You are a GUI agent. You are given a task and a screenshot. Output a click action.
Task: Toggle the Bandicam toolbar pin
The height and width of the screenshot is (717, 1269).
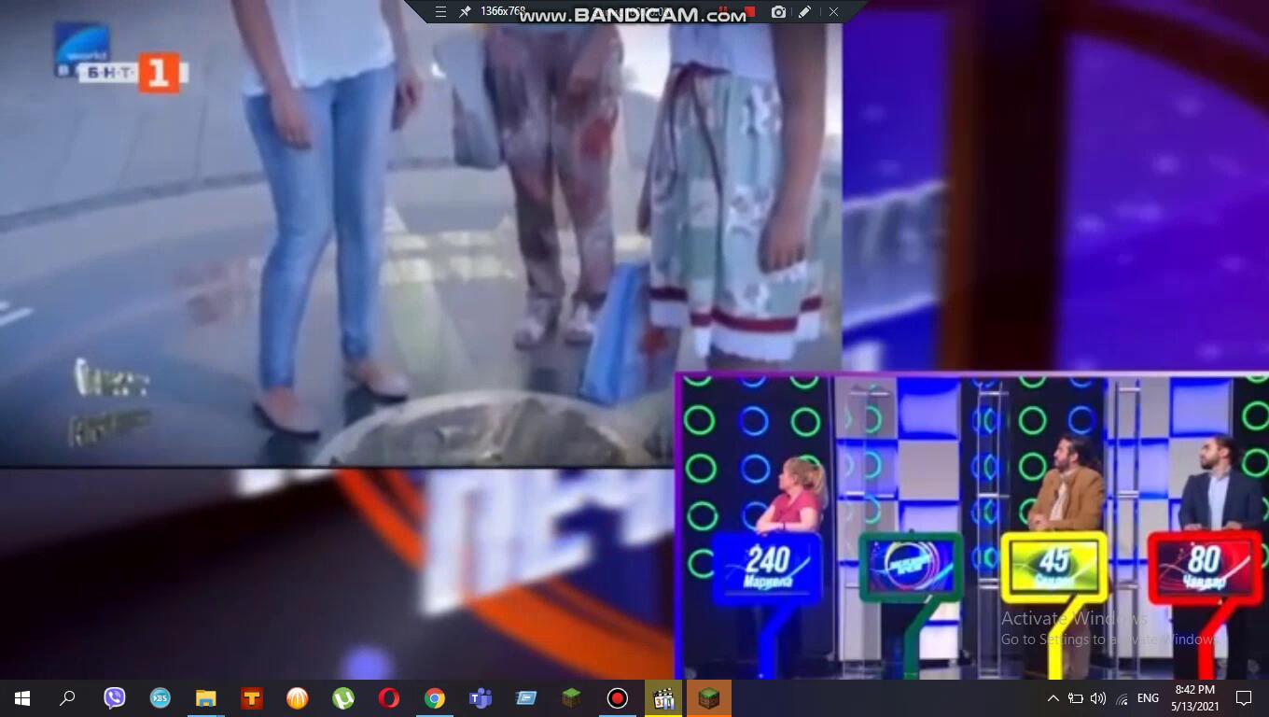click(465, 12)
